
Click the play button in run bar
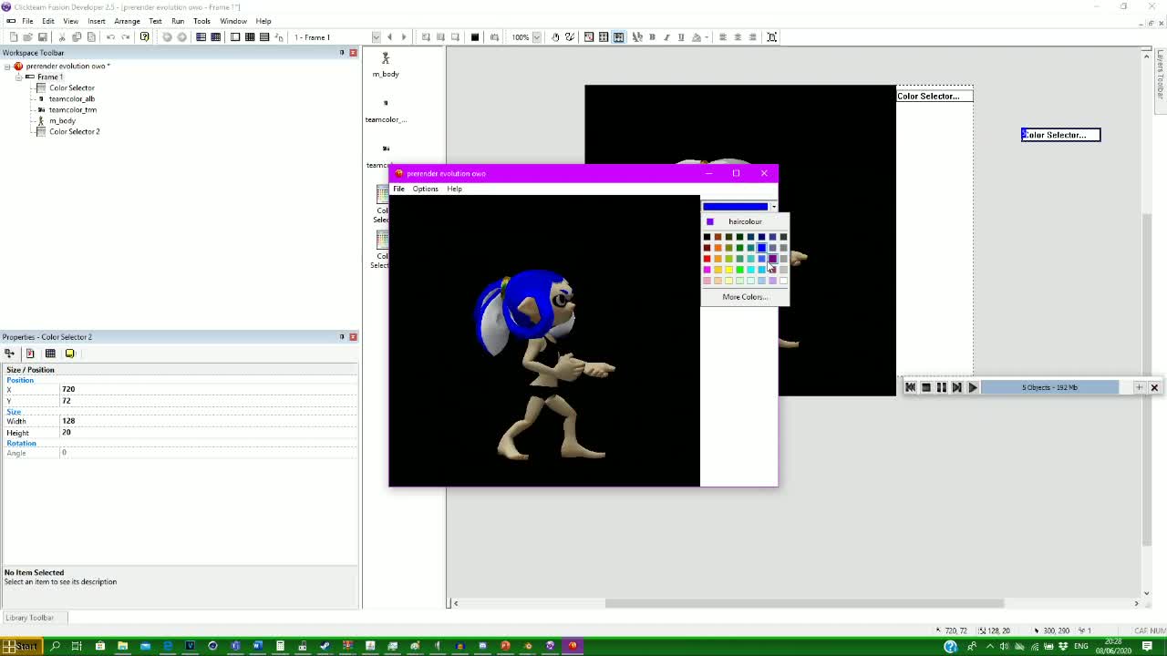click(x=972, y=387)
